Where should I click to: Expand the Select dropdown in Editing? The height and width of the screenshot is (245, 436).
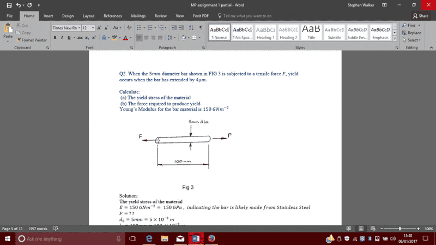click(x=413, y=40)
